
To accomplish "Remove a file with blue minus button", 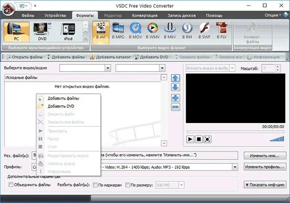I will 175,107.
